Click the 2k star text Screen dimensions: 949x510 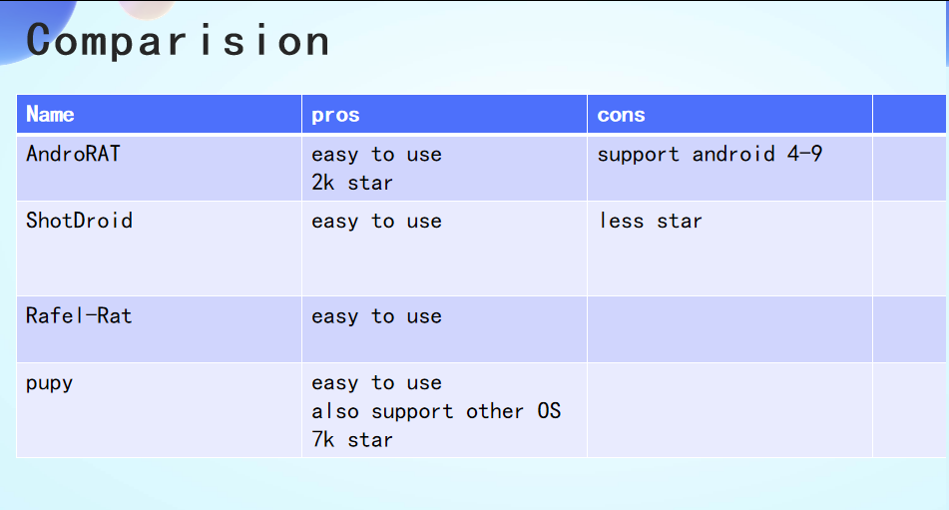[x=352, y=183]
